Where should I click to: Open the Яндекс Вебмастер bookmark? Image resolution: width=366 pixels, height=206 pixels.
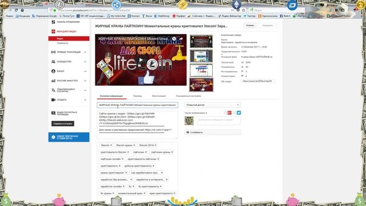click(229, 16)
